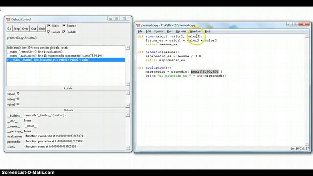Screen dimensions: 313x176
Task: Click the Locals pane scroll-up arrow
Action: click(128, 93)
